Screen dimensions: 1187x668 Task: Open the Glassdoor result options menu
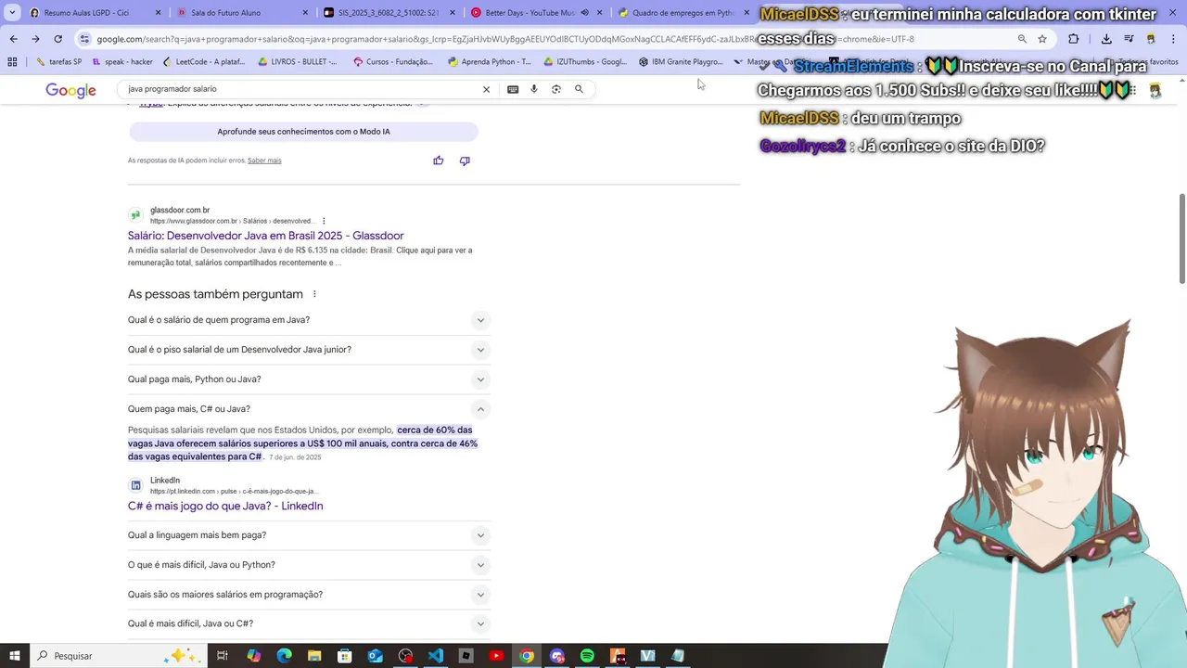pos(324,221)
